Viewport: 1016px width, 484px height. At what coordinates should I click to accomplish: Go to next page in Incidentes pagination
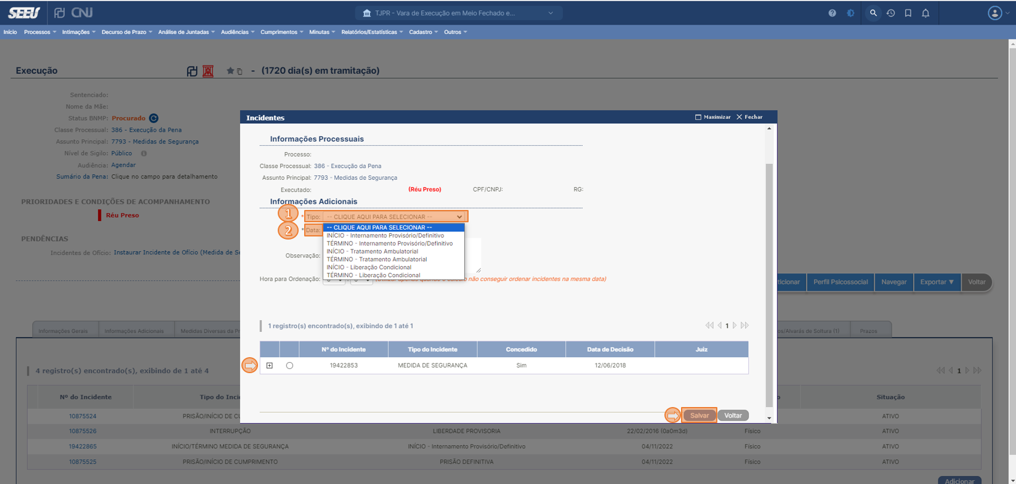click(x=735, y=325)
